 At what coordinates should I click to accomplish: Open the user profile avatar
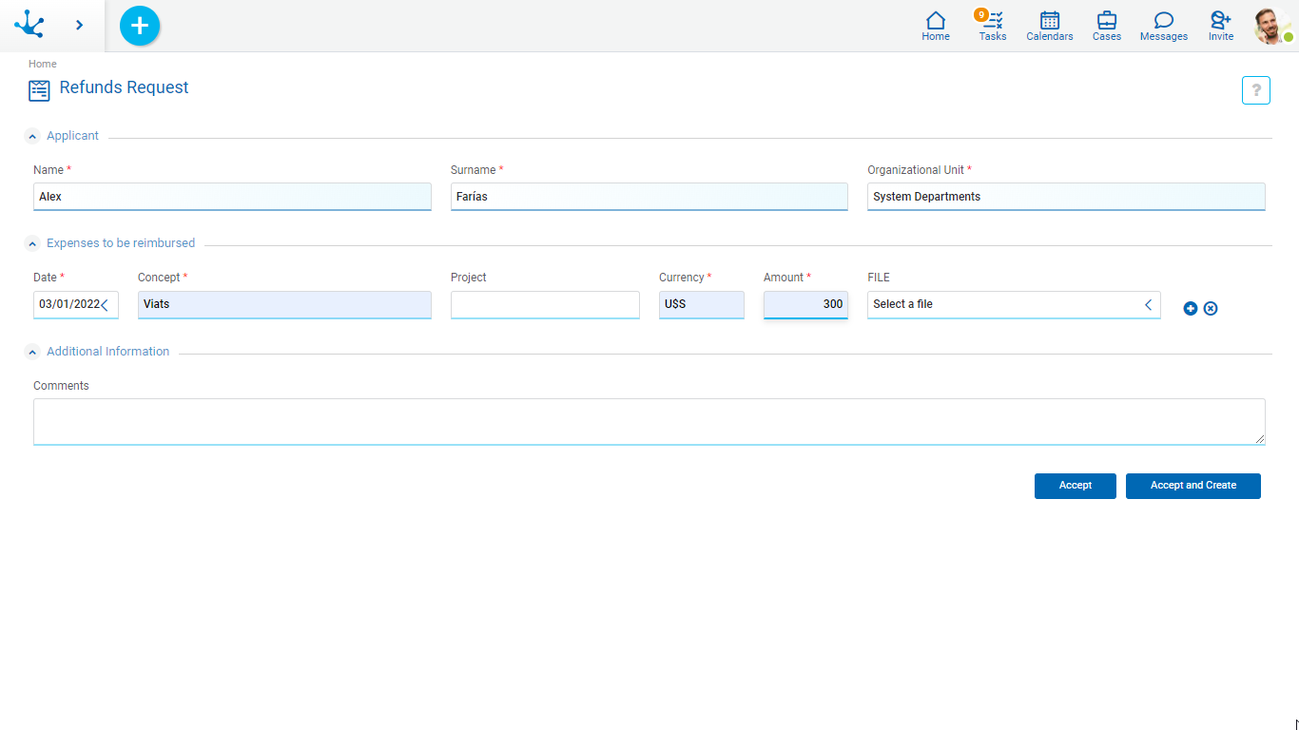[1271, 26]
